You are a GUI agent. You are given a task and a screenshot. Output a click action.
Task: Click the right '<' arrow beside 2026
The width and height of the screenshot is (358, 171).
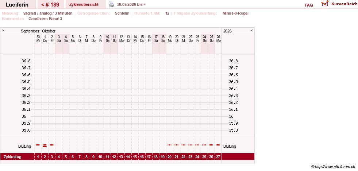(x=252, y=30)
